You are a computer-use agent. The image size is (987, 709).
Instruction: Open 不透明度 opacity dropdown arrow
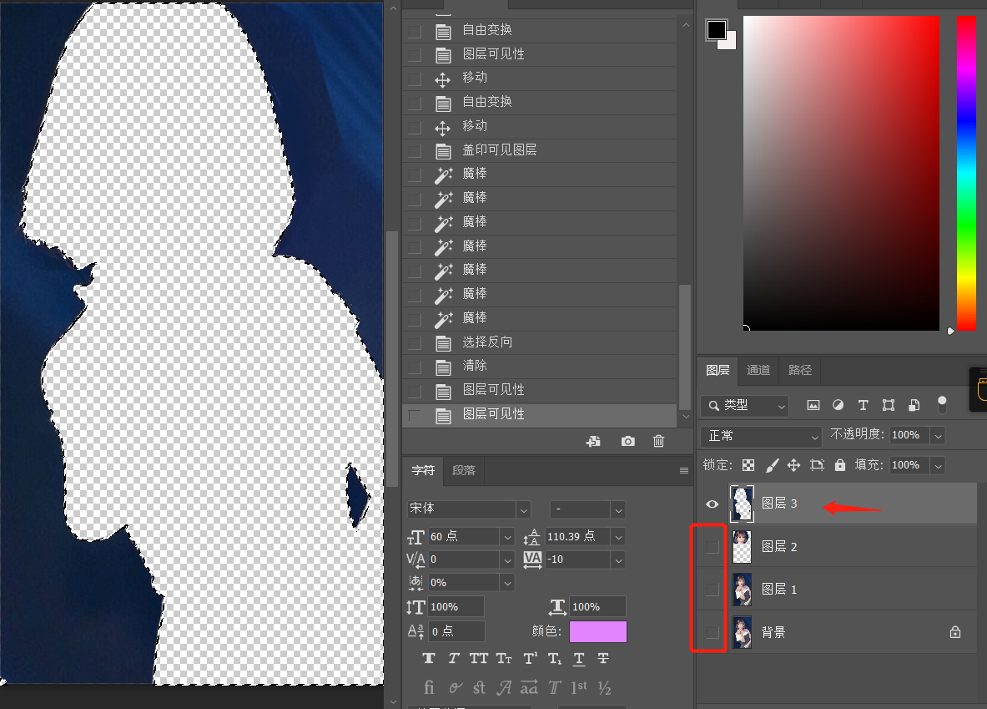click(938, 435)
